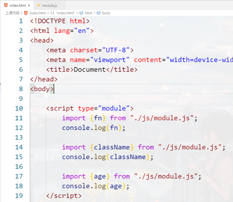The width and height of the screenshot is (233, 202).
Task: Click the cube icon beside html breadcrumb
Action: (81, 13)
